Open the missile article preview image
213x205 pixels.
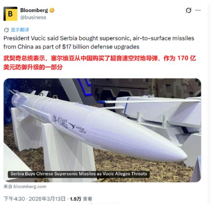[x=102, y=130]
